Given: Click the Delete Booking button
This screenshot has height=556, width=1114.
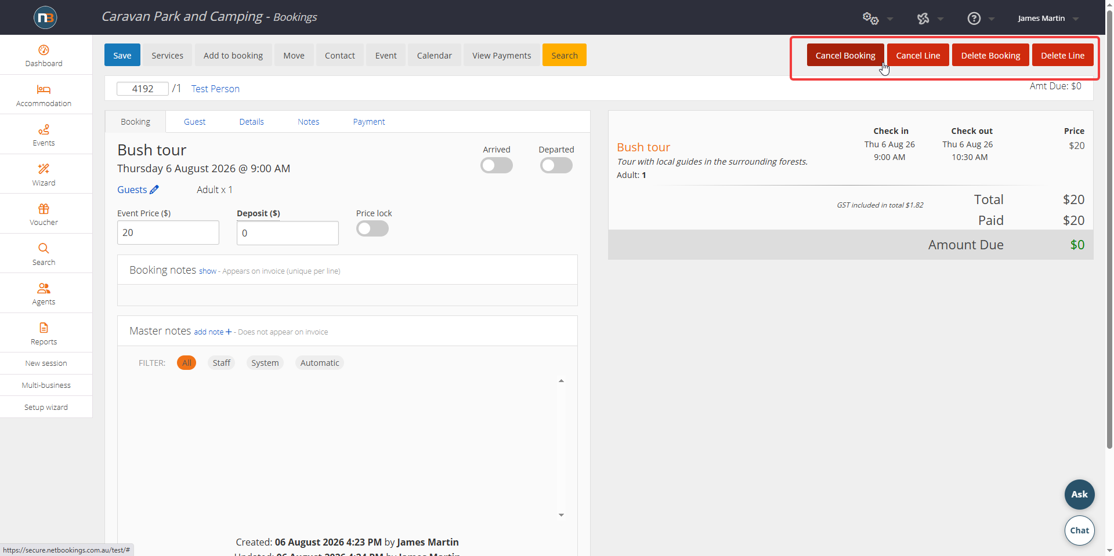Looking at the screenshot, I should point(990,55).
